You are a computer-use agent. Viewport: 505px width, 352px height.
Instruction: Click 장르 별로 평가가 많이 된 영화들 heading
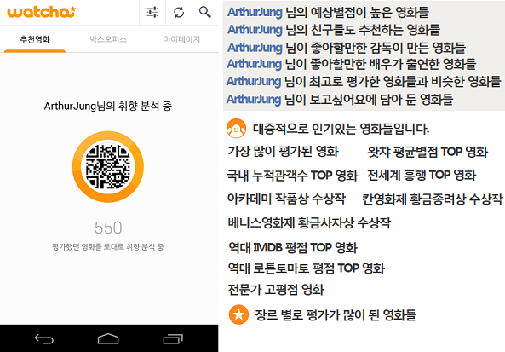tap(336, 314)
